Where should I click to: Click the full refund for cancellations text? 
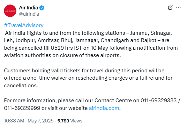tap(88, 82)
